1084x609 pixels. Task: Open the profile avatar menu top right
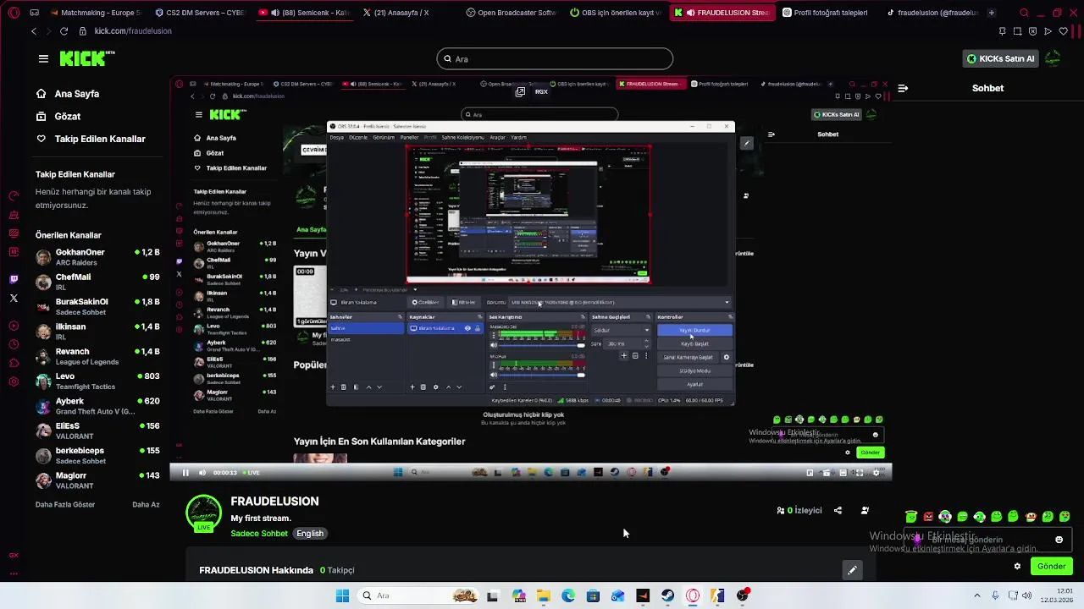1053,58
